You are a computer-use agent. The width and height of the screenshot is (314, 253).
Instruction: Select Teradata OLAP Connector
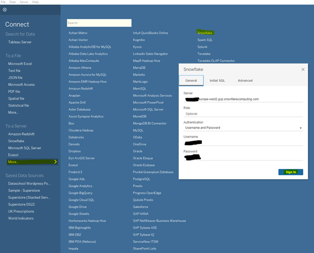pyautogui.click(x=216, y=61)
